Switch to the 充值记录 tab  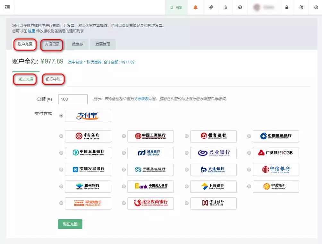(52, 44)
